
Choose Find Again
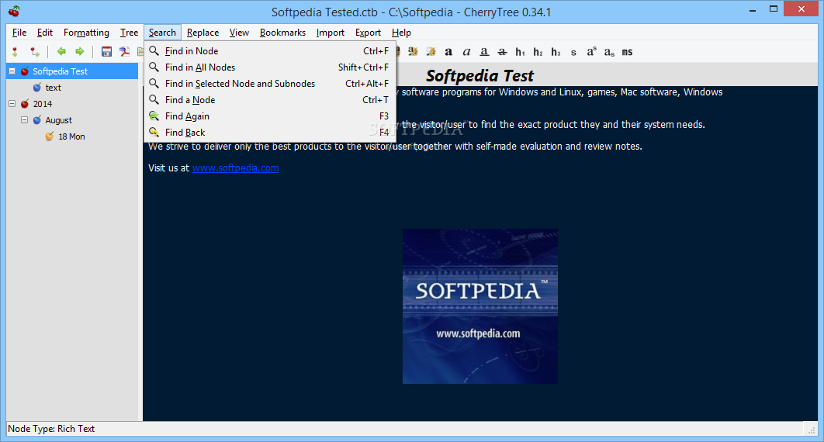coord(269,116)
